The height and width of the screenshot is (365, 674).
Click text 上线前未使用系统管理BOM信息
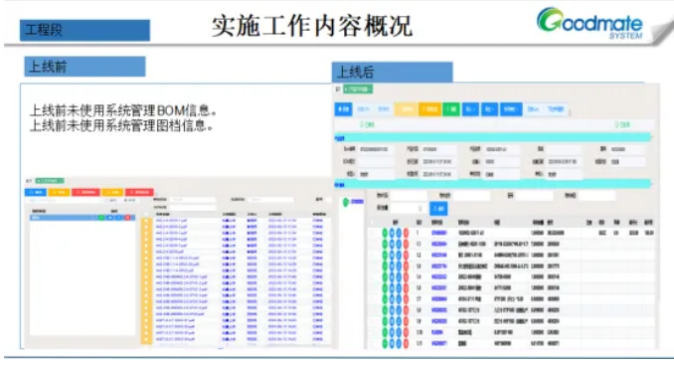click(x=123, y=110)
